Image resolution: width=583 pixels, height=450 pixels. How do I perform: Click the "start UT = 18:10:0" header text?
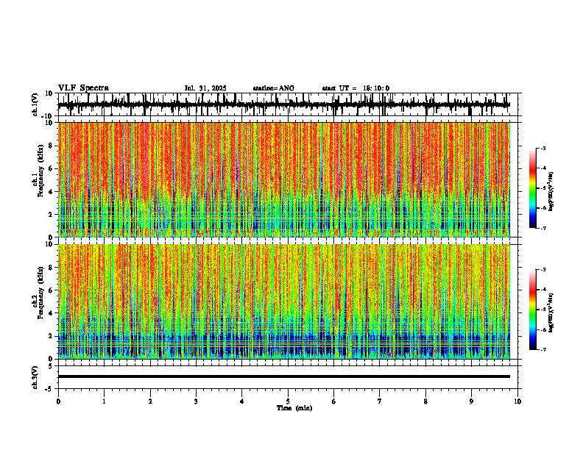[356, 88]
